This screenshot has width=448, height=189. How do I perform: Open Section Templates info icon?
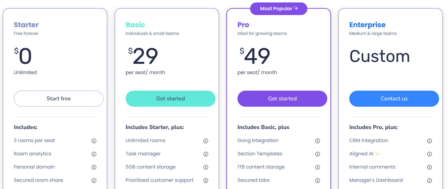318,154
